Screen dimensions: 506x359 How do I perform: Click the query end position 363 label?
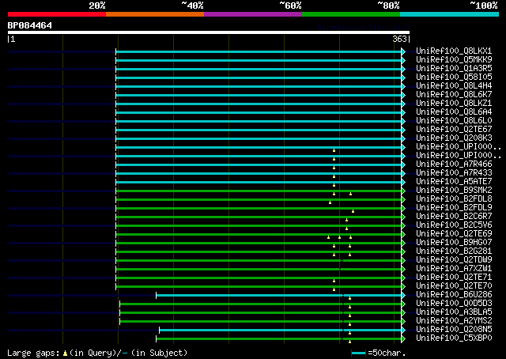(x=399, y=39)
